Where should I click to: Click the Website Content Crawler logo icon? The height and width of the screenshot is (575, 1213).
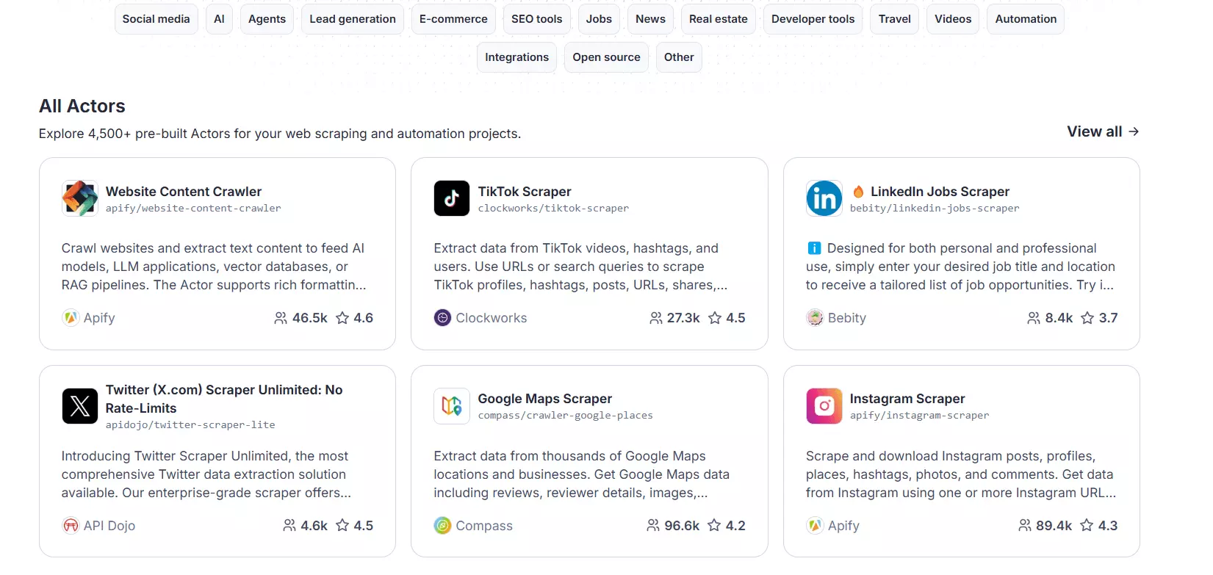click(80, 198)
